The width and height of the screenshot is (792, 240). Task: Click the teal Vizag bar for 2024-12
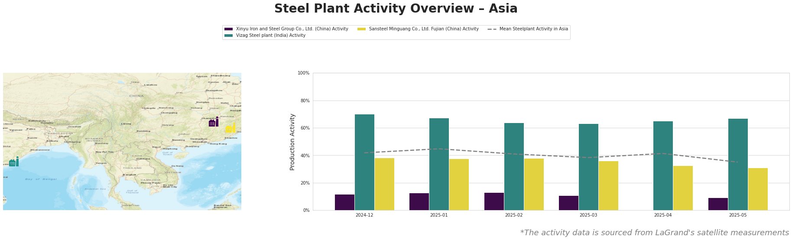[364, 162]
